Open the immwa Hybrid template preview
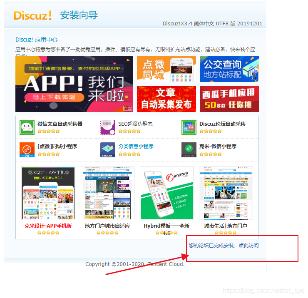The width and height of the screenshot is (308, 298). pos(167,193)
